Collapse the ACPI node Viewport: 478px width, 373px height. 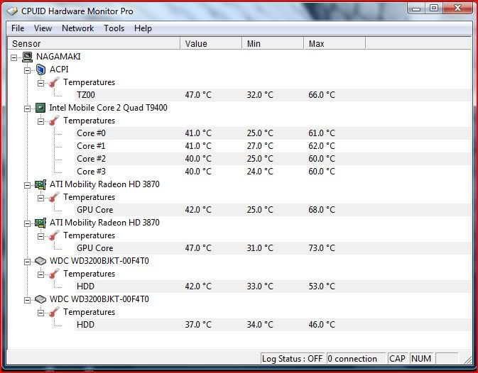pos(28,70)
